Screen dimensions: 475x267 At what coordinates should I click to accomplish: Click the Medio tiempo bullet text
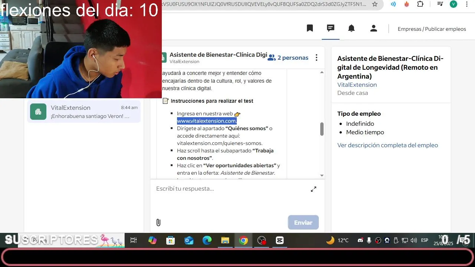click(365, 132)
